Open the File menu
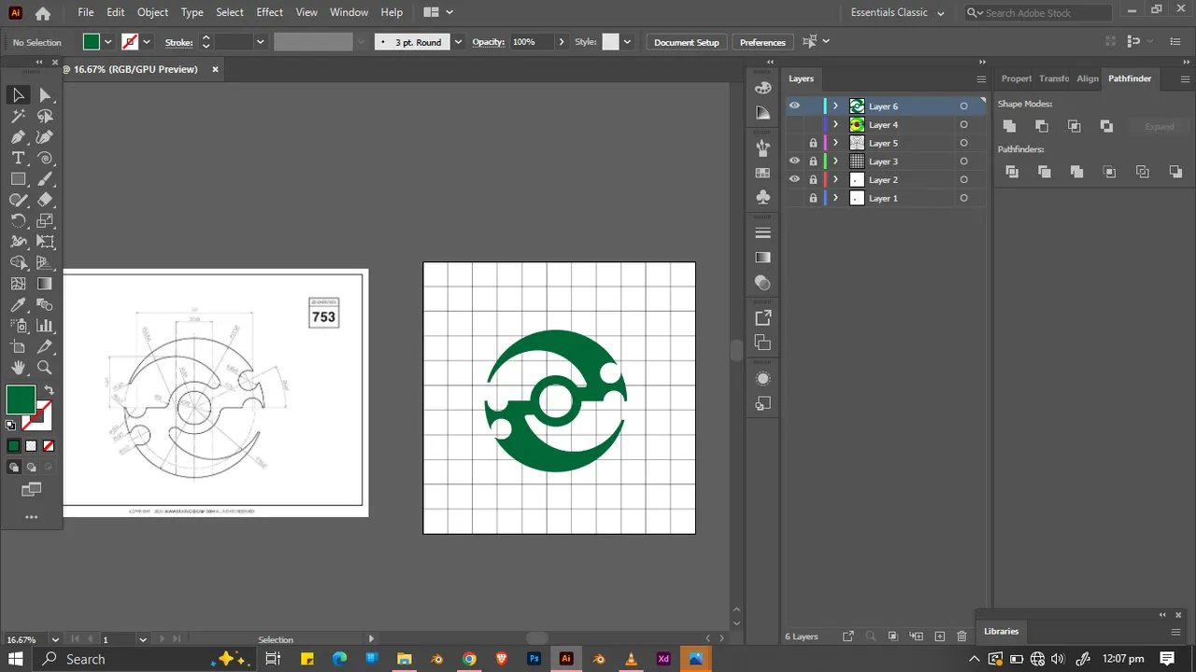Screen dimensions: 1196x672 [x=86, y=12]
